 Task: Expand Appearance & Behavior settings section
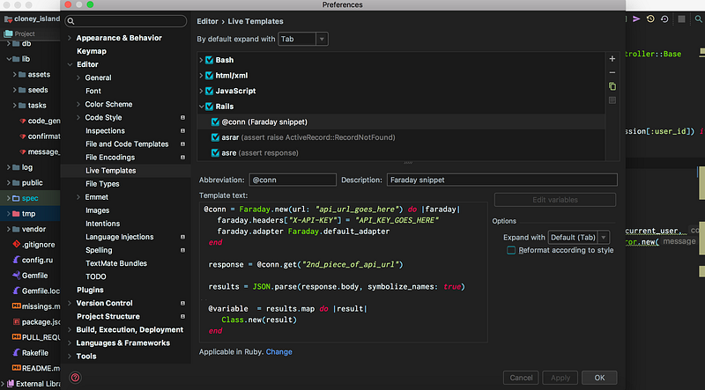pyautogui.click(x=70, y=38)
